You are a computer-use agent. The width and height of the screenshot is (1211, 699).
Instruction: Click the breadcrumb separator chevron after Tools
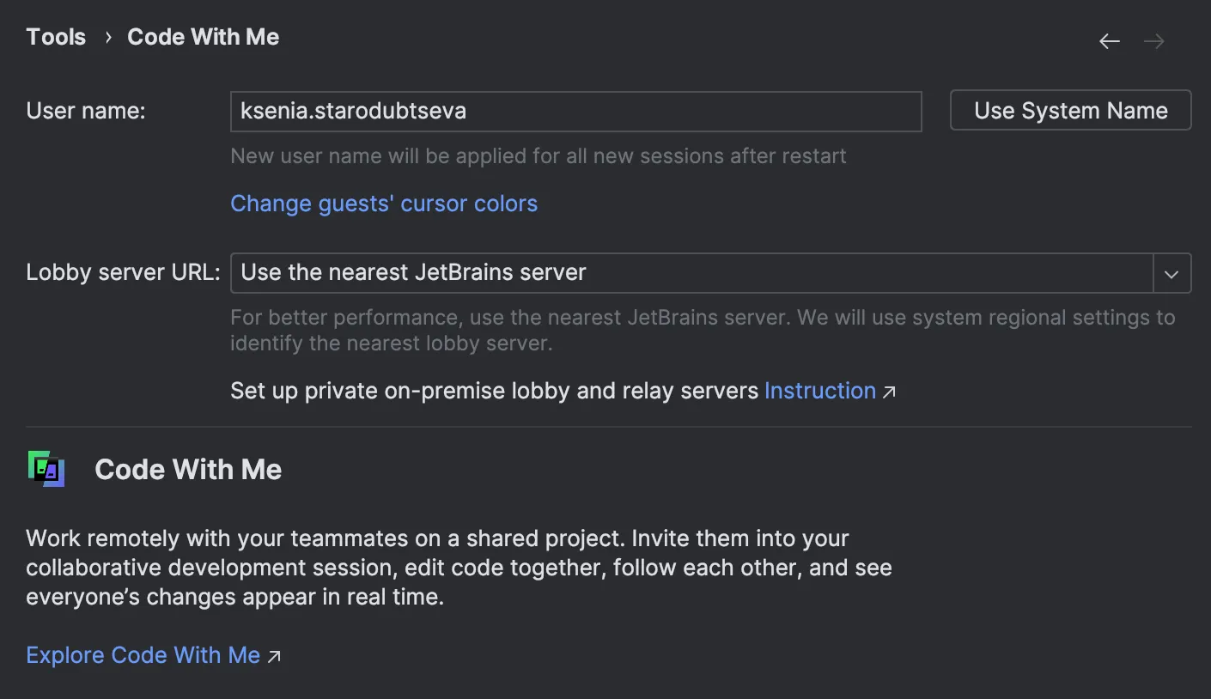point(108,38)
